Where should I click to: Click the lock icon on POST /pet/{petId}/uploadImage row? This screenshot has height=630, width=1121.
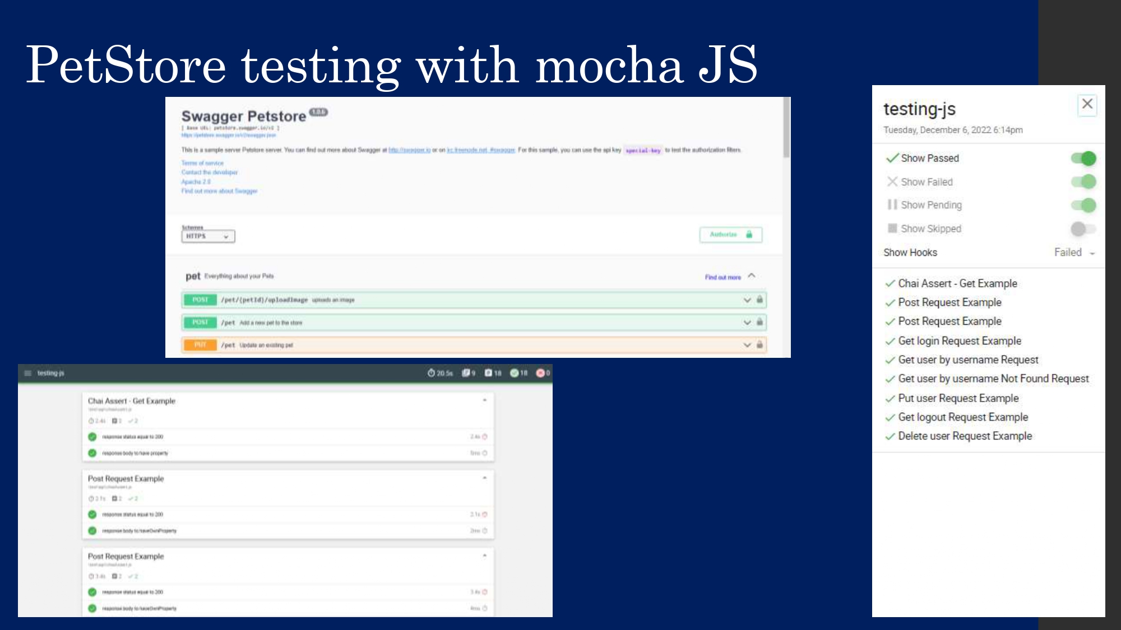759,300
